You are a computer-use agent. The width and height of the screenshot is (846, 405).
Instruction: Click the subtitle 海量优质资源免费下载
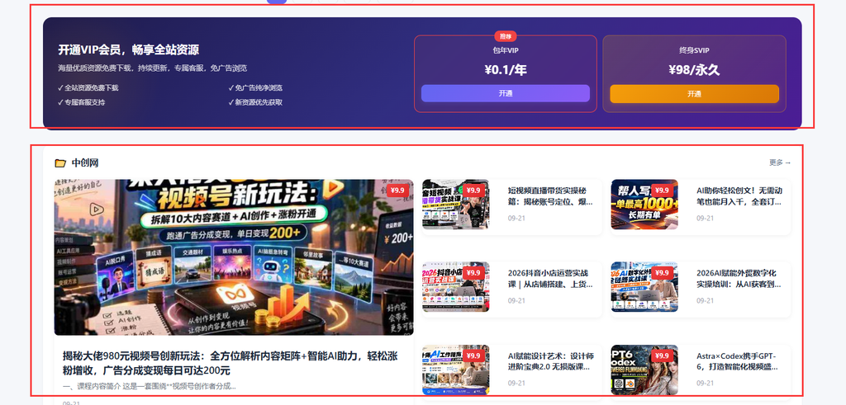(153, 68)
